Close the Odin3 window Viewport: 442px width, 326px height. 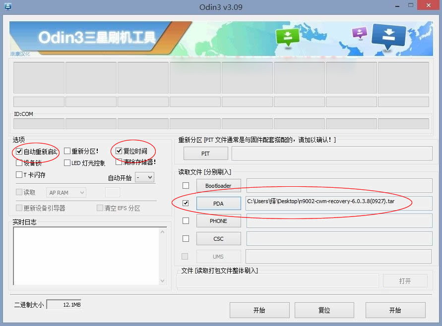click(x=429, y=5)
